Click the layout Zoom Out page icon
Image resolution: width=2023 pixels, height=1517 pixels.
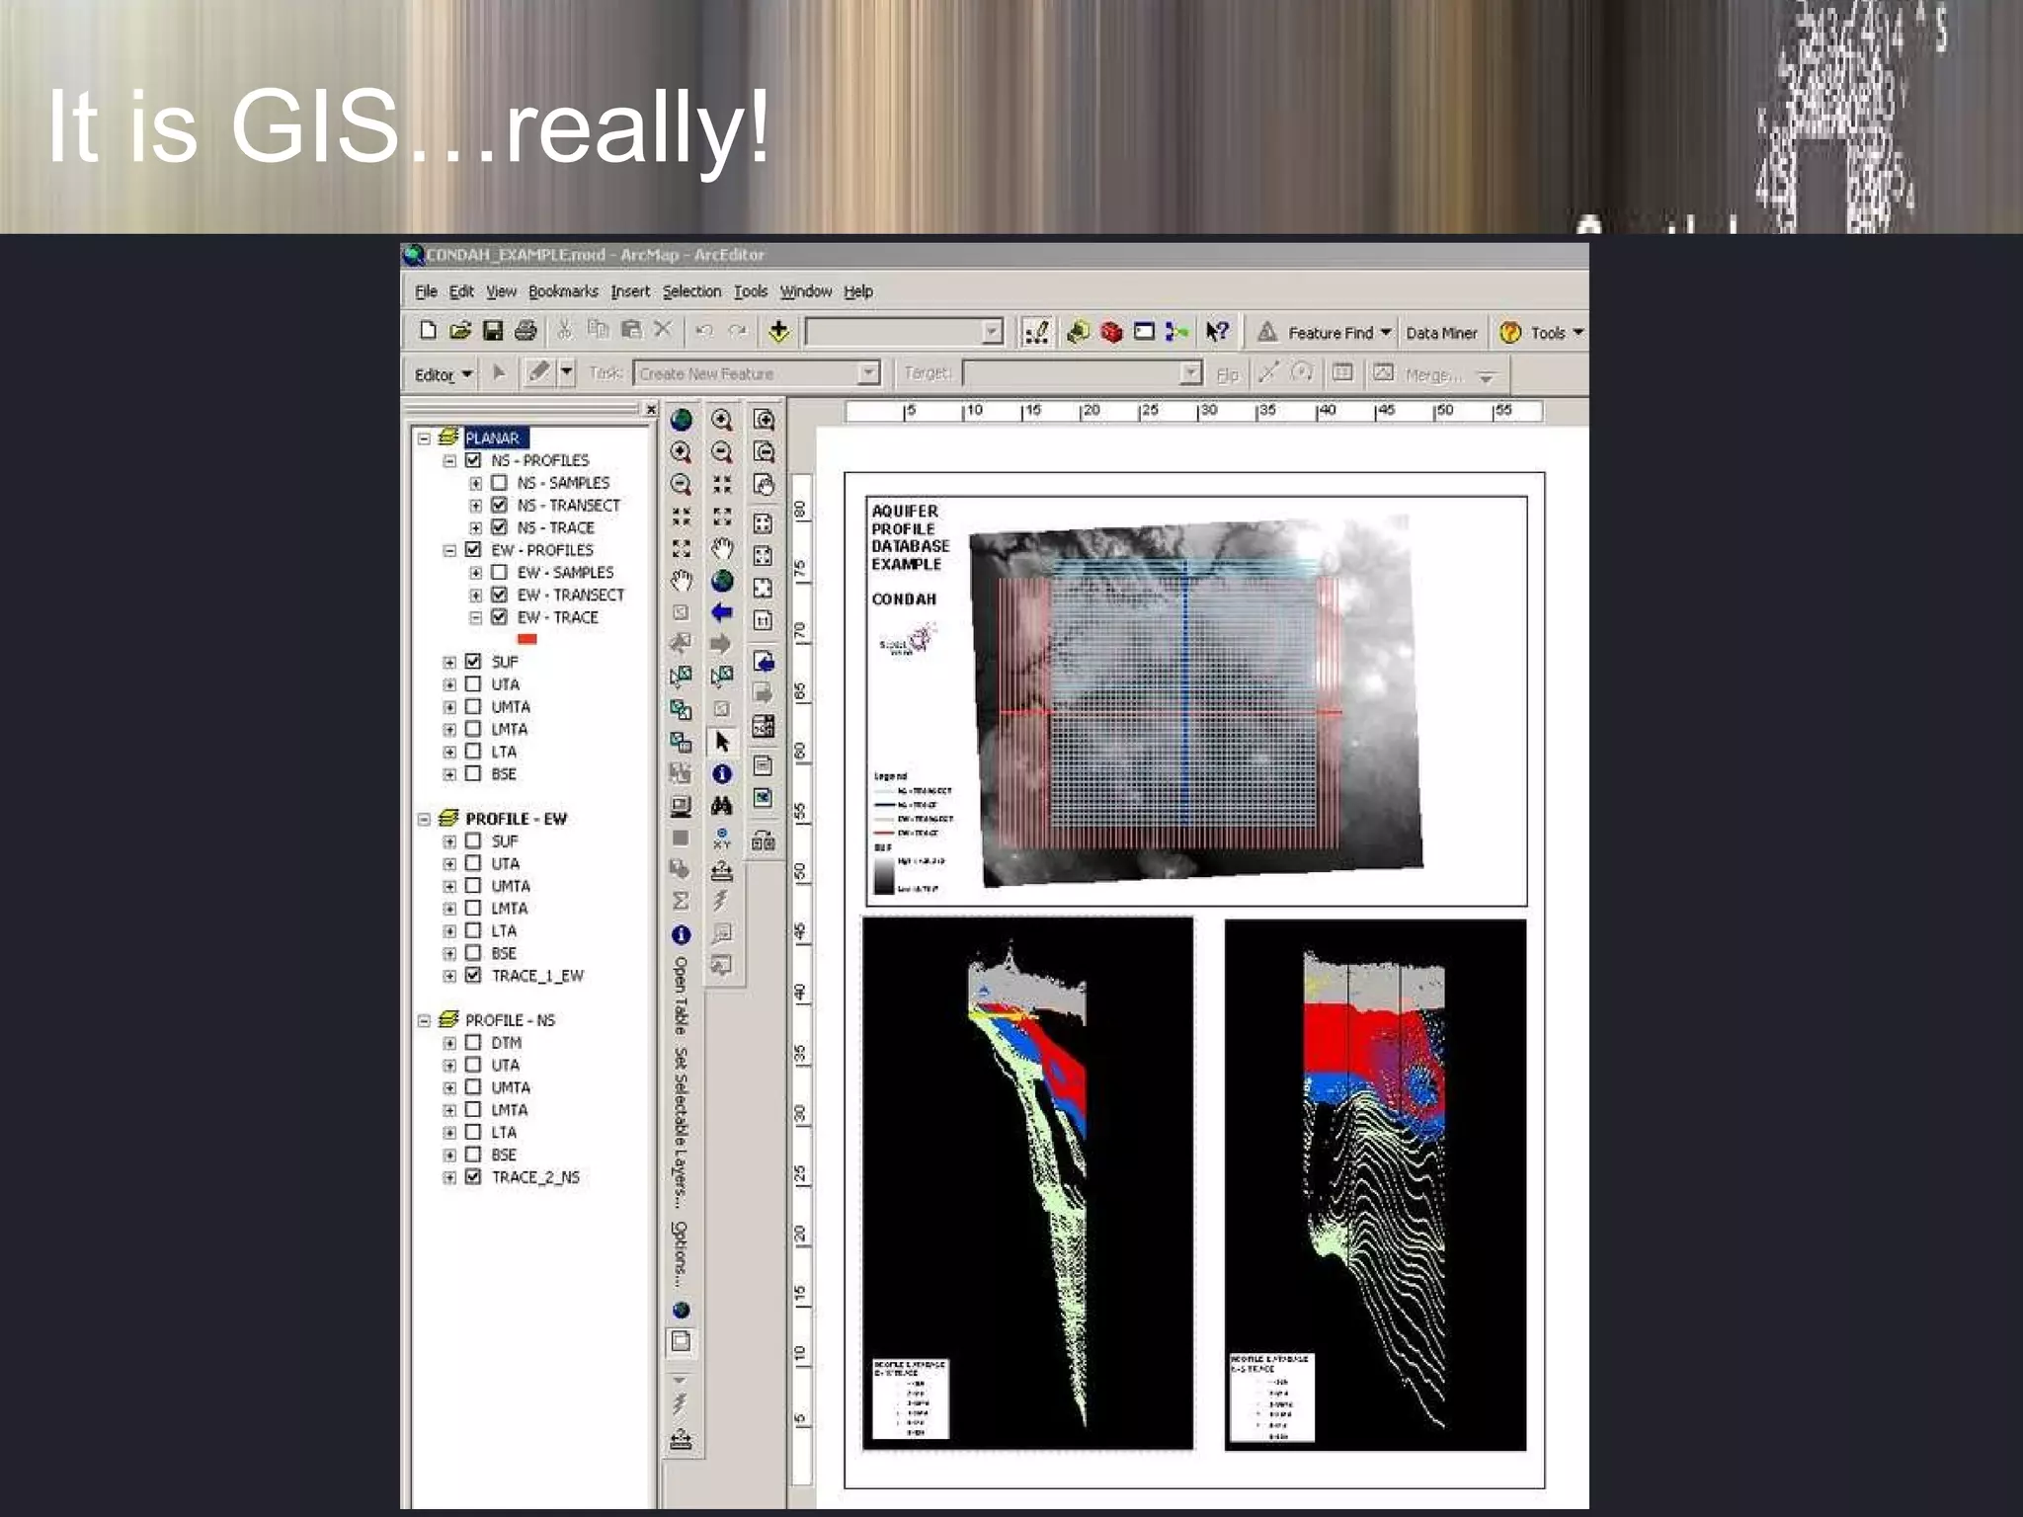pos(764,452)
